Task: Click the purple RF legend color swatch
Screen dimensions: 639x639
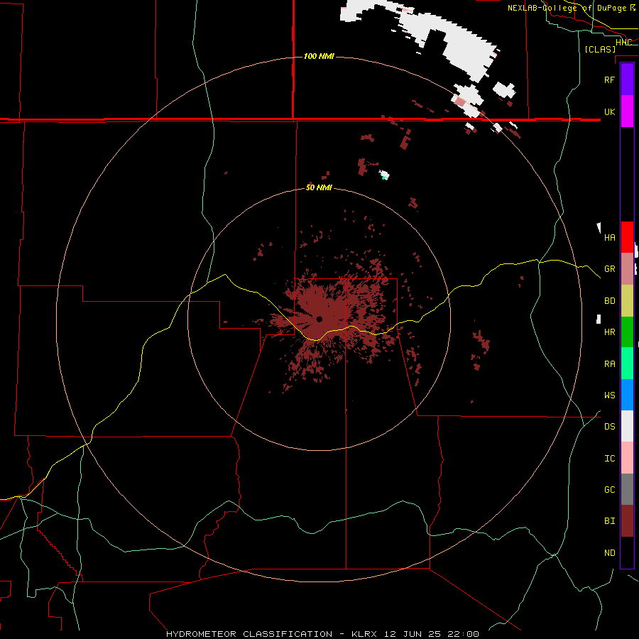Action: point(627,80)
